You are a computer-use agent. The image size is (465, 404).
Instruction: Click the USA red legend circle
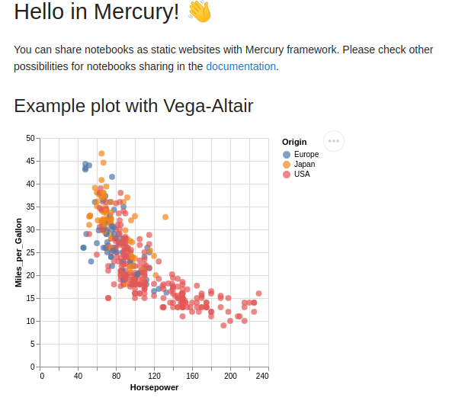pos(287,175)
